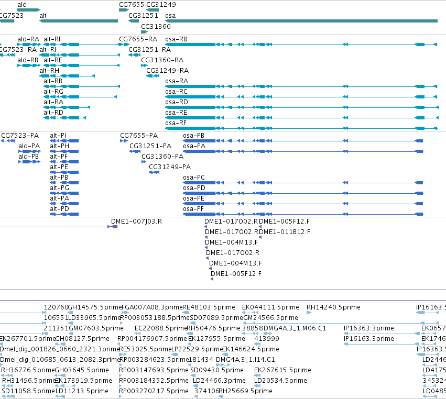Open the IP16163.3prime EST
Viewport: 446px width, 399px height.
pos(369,339)
